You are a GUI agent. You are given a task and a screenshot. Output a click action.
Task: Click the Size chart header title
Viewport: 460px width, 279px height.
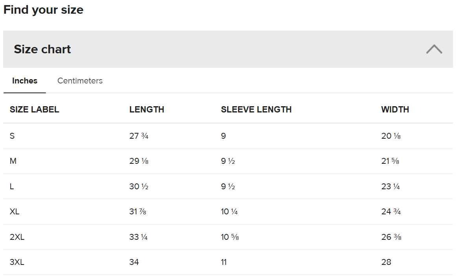(42, 49)
